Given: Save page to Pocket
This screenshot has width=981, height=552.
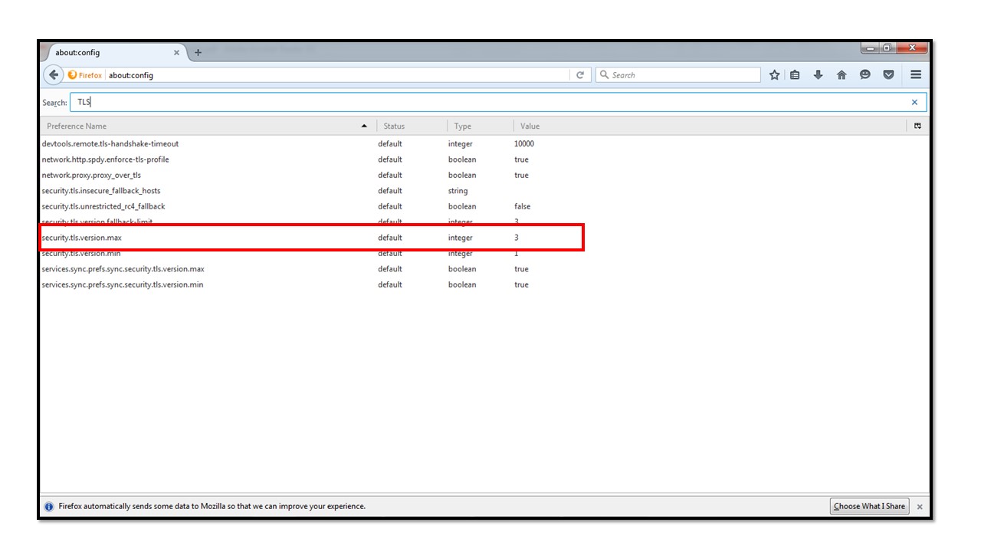Looking at the screenshot, I should [x=888, y=74].
